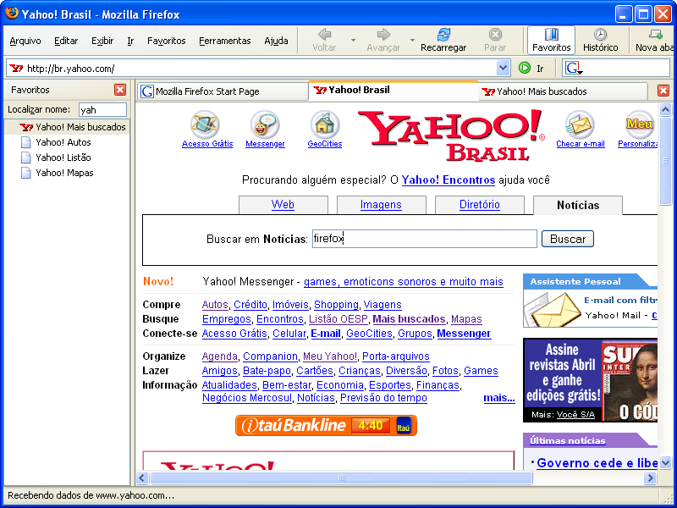Screen dimensions: 677x508
Task: Click the Yahoo favicon in address bar
Action: (16, 68)
